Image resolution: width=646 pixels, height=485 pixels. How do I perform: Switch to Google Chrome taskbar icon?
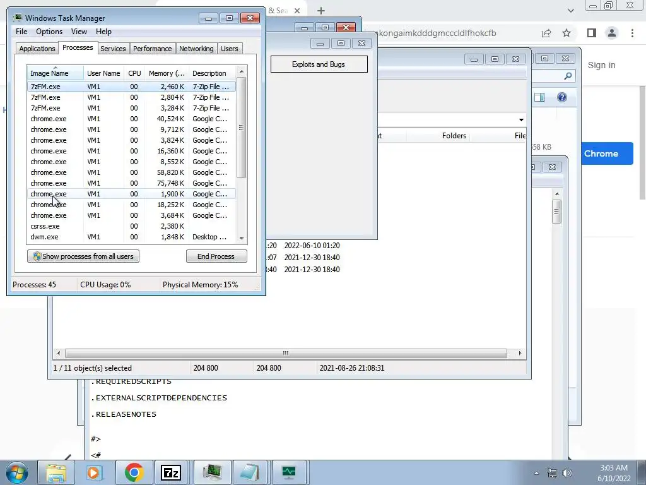134,472
